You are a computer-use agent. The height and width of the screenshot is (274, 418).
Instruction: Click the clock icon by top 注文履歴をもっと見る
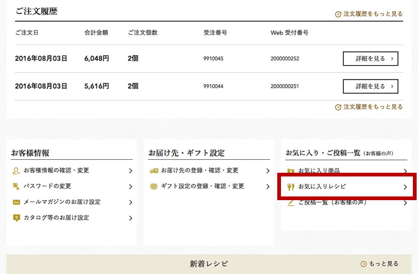pos(338,14)
